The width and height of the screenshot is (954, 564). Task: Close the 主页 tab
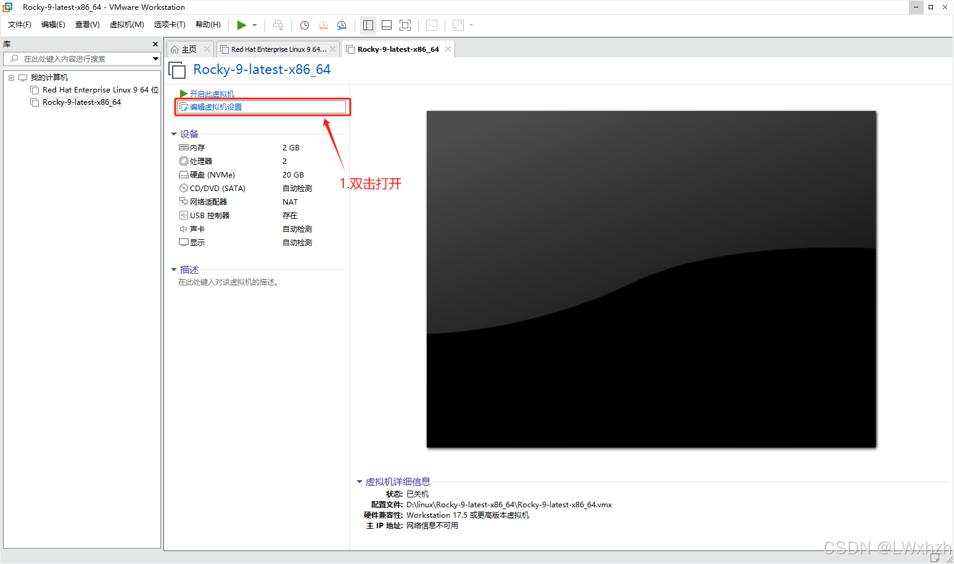pyautogui.click(x=207, y=49)
